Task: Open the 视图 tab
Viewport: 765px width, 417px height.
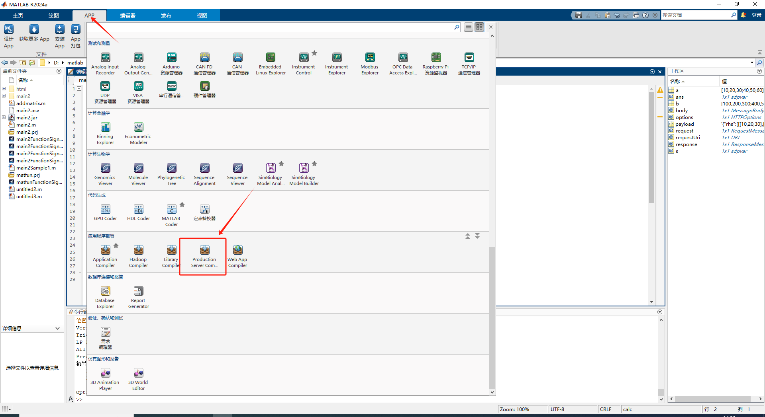Action: (202, 15)
